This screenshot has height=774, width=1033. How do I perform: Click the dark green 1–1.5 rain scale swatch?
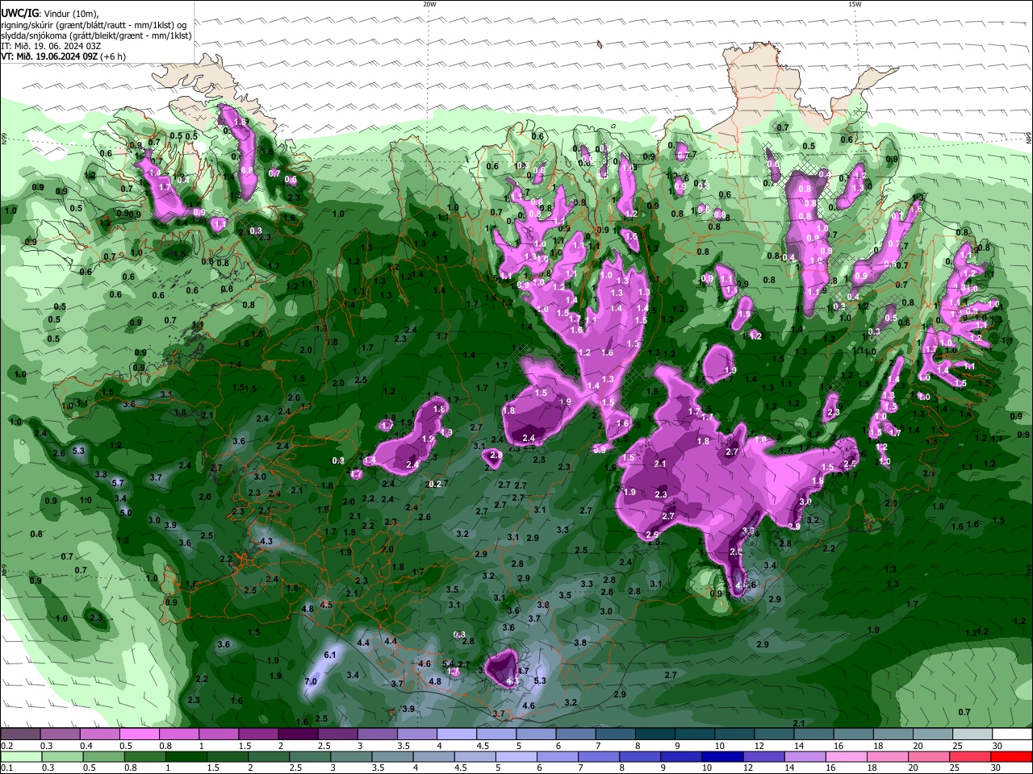(x=186, y=757)
